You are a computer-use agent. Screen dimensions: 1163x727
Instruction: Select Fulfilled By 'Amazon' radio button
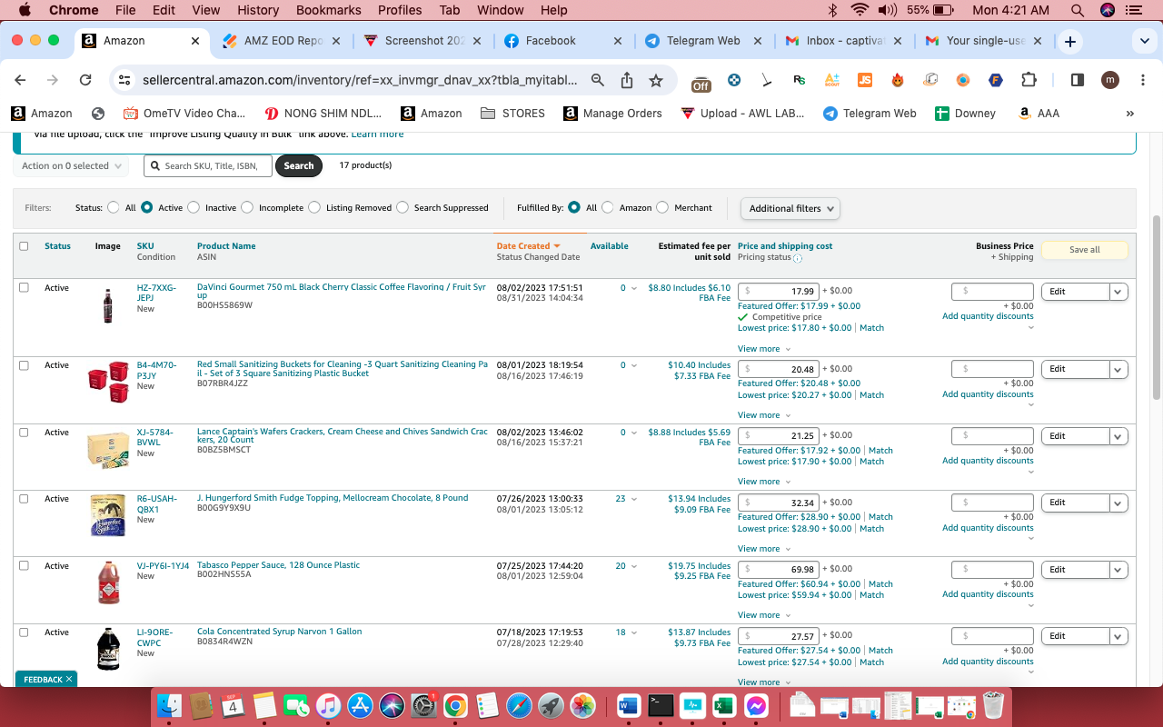point(608,208)
